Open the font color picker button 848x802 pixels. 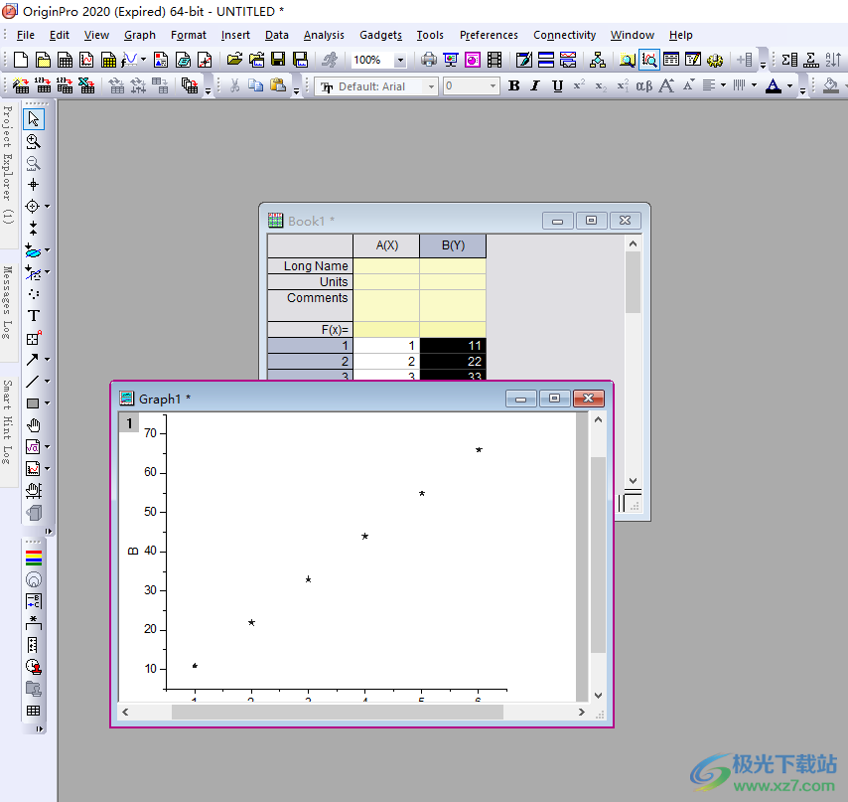point(774,86)
